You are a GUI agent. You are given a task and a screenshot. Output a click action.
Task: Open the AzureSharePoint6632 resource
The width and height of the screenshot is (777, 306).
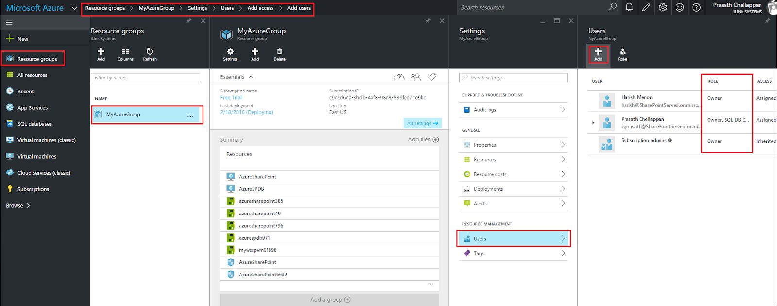329,275
